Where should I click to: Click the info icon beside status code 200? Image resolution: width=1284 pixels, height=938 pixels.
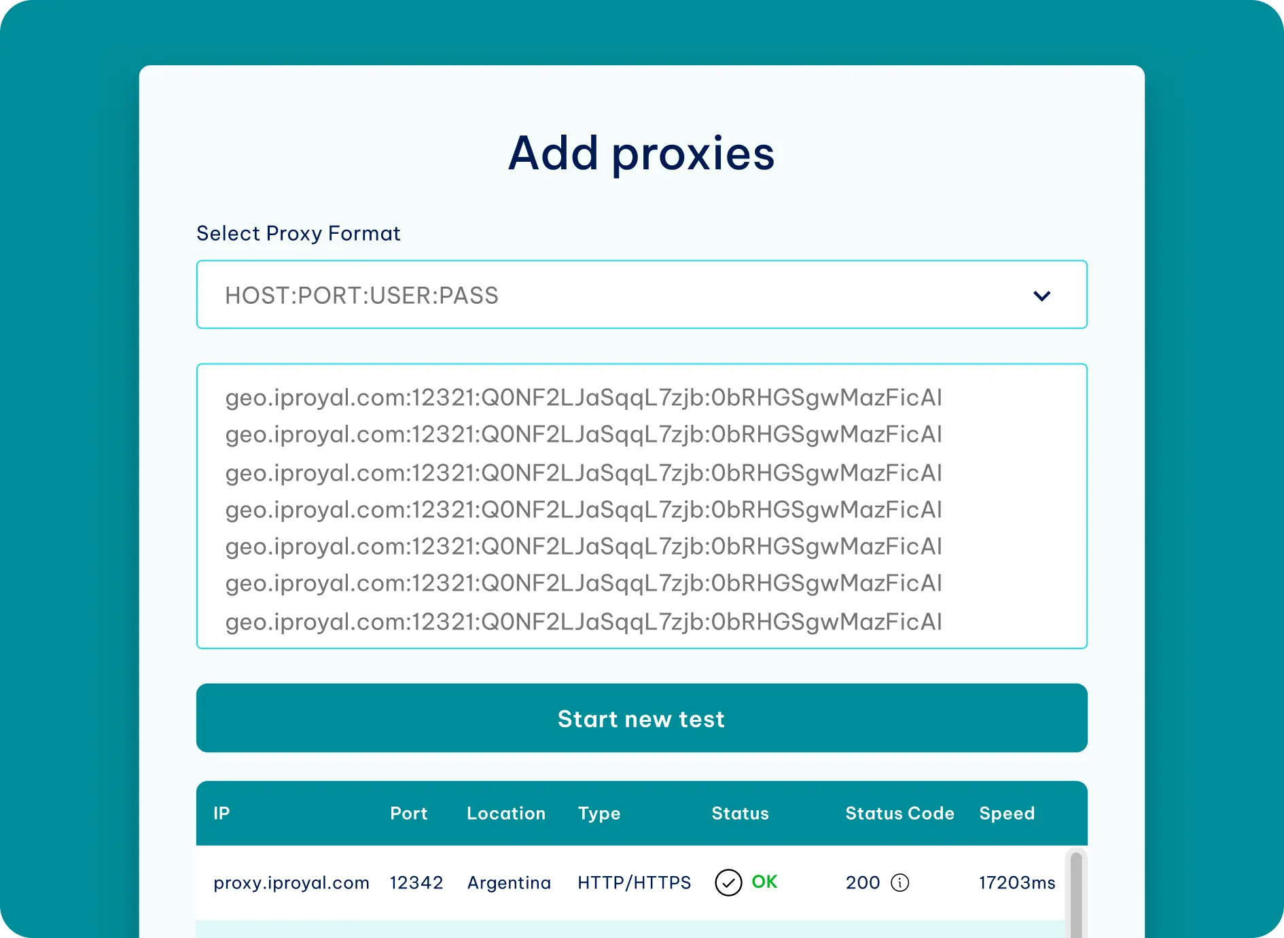point(899,882)
